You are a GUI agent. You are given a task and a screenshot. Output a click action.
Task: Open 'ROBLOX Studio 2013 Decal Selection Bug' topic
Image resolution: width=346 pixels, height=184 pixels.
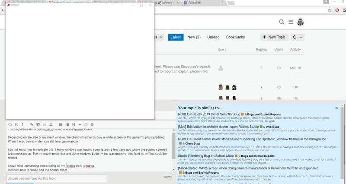click(x=209, y=114)
